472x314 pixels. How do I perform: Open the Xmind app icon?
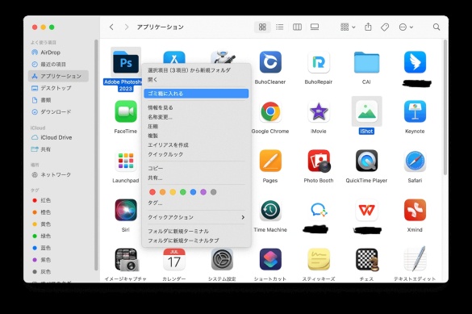415,210
